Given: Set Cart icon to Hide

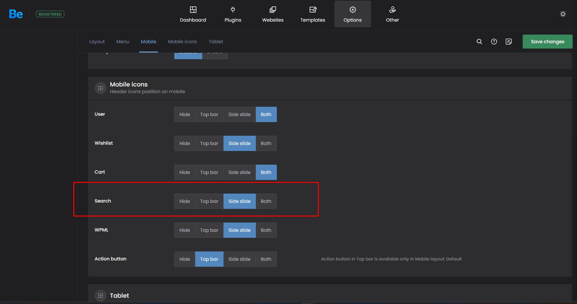Looking at the screenshot, I should click(x=185, y=172).
